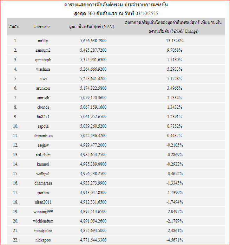Select the username chipentium
Viewport: 230px width, 245px height.
click(x=43, y=136)
